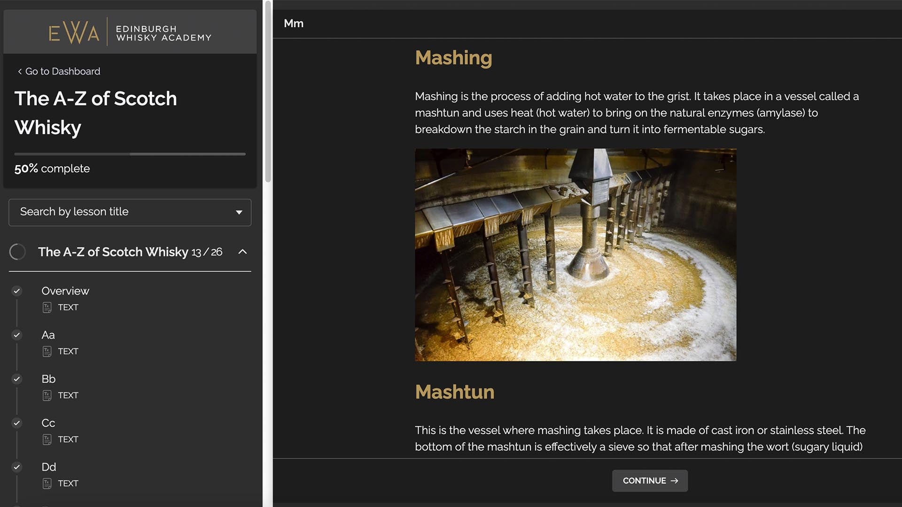The image size is (902, 507).
Task: Open the Search by lesson title dropdown
Action: (130, 212)
